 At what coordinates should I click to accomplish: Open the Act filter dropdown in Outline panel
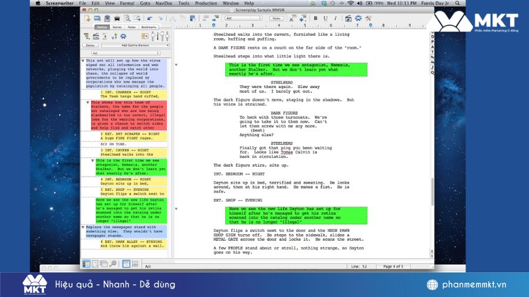coord(126,53)
